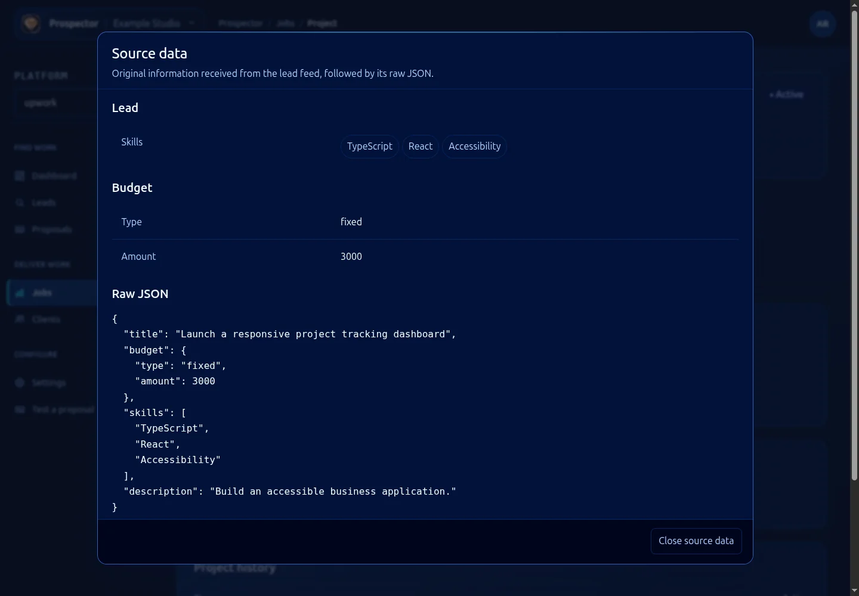Click the "Lead" section heading
This screenshot has height=596, width=859.
pos(125,108)
